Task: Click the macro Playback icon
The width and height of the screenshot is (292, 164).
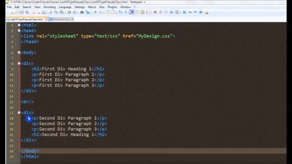Action: (x=166, y=12)
